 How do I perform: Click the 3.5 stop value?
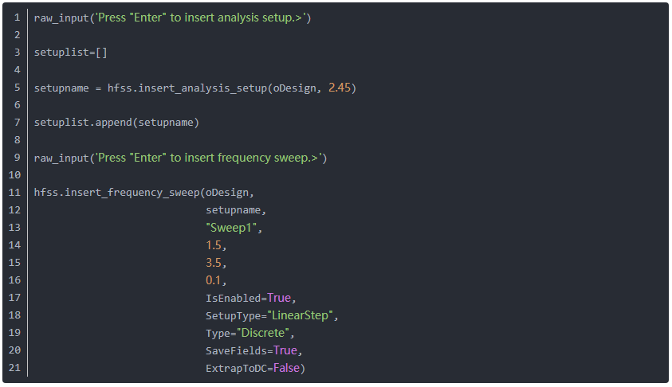coord(214,263)
